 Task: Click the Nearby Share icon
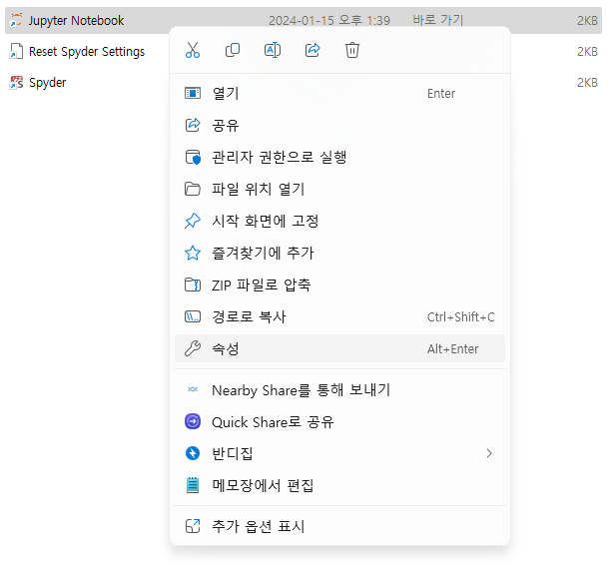tap(193, 389)
